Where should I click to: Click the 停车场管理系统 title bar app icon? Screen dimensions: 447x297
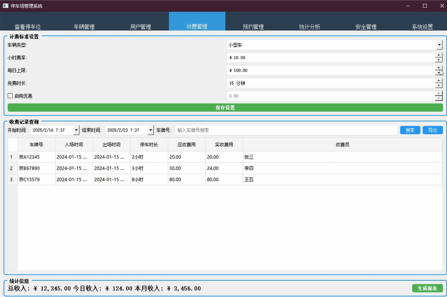(5, 6)
